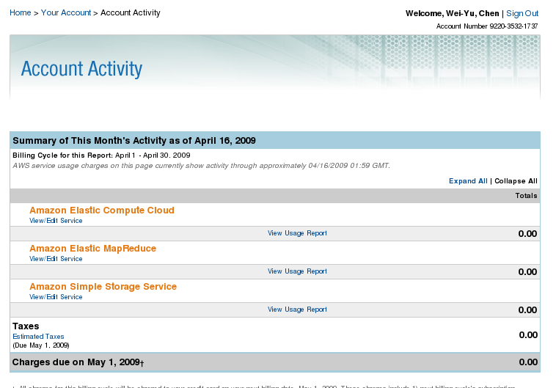
Task: Click Charges due on May 1, 2009 label
Action: 78,362
